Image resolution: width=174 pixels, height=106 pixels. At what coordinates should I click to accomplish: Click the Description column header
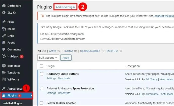pos(132,66)
